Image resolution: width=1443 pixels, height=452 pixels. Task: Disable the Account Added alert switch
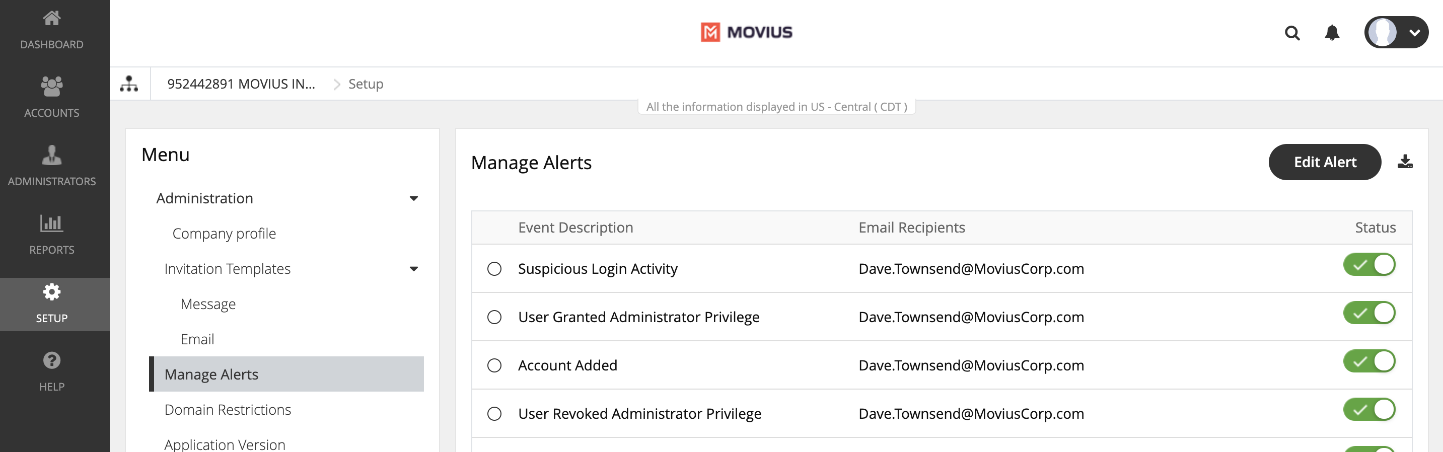click(x=1368, y=361)
